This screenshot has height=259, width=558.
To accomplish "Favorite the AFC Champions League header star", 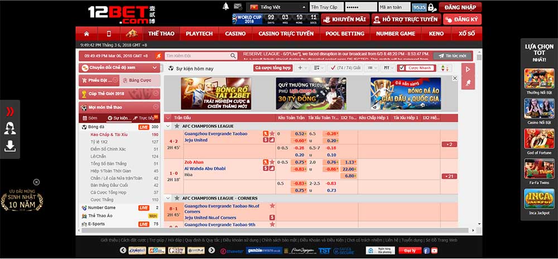I will pyautogui.click(x=177, y=126).
